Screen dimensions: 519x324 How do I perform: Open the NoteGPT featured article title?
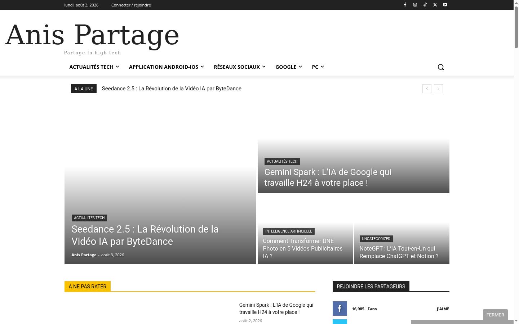(x=399, y=252)
